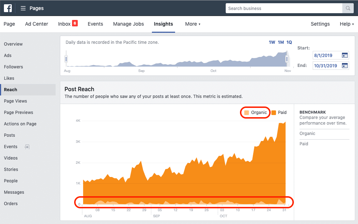The width and height of the screenshot is (358, 224).
Task: Grab the left handle of date range slider
Action: point(66,59)
